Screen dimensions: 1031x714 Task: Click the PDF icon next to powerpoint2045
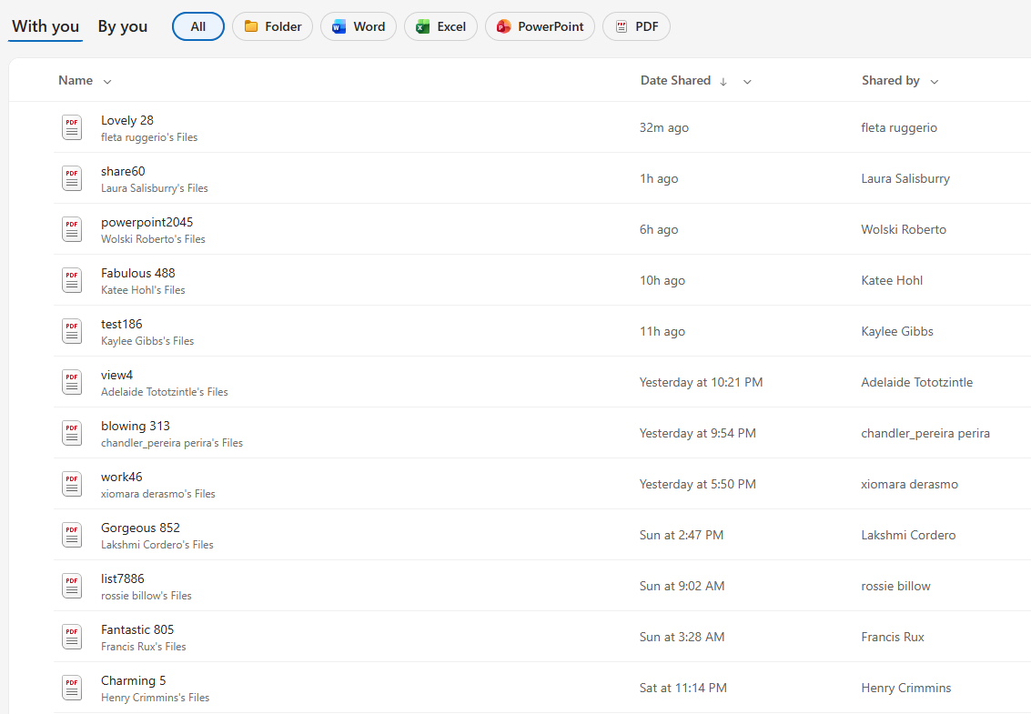point(72,229)
